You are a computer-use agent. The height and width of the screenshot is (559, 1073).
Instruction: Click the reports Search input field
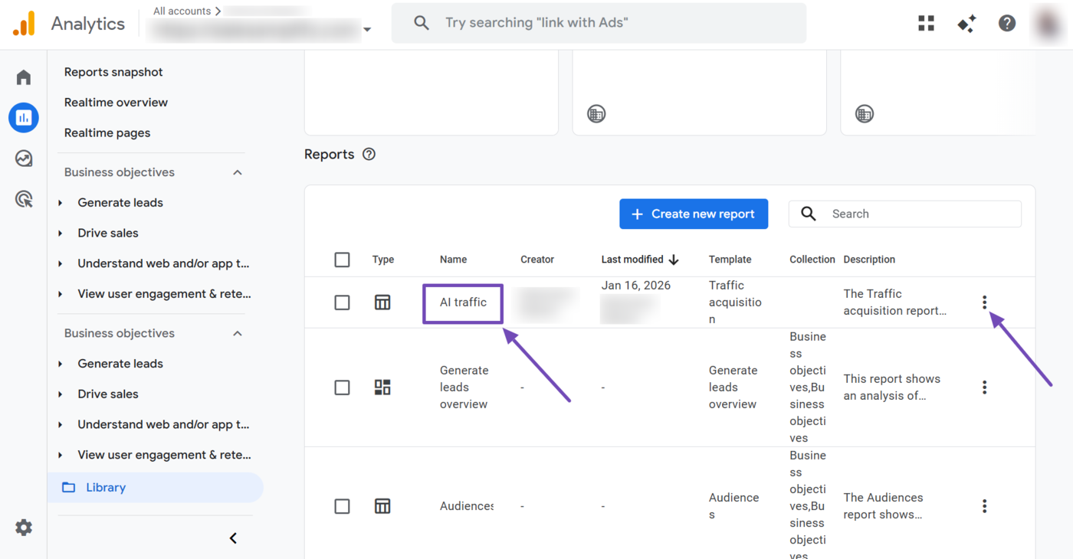click(x=904, y=214)
